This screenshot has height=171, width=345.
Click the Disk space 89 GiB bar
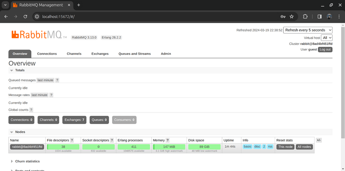(204, 147)
